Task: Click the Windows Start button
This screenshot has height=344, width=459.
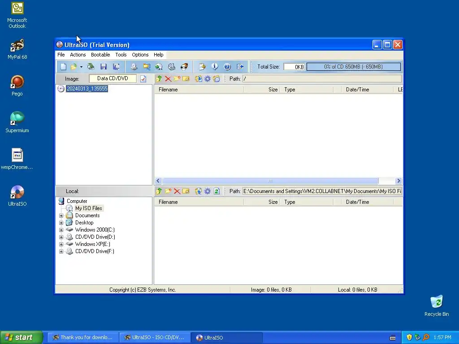Action: 22,337
